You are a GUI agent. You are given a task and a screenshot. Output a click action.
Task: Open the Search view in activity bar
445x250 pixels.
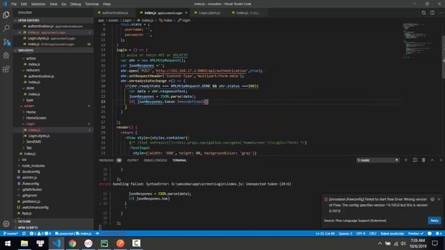tap(6, 28)
